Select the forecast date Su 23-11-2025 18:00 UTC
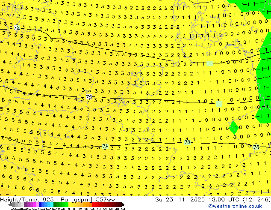The width and height of the screenshot is (271, 210). click(197, 200)
